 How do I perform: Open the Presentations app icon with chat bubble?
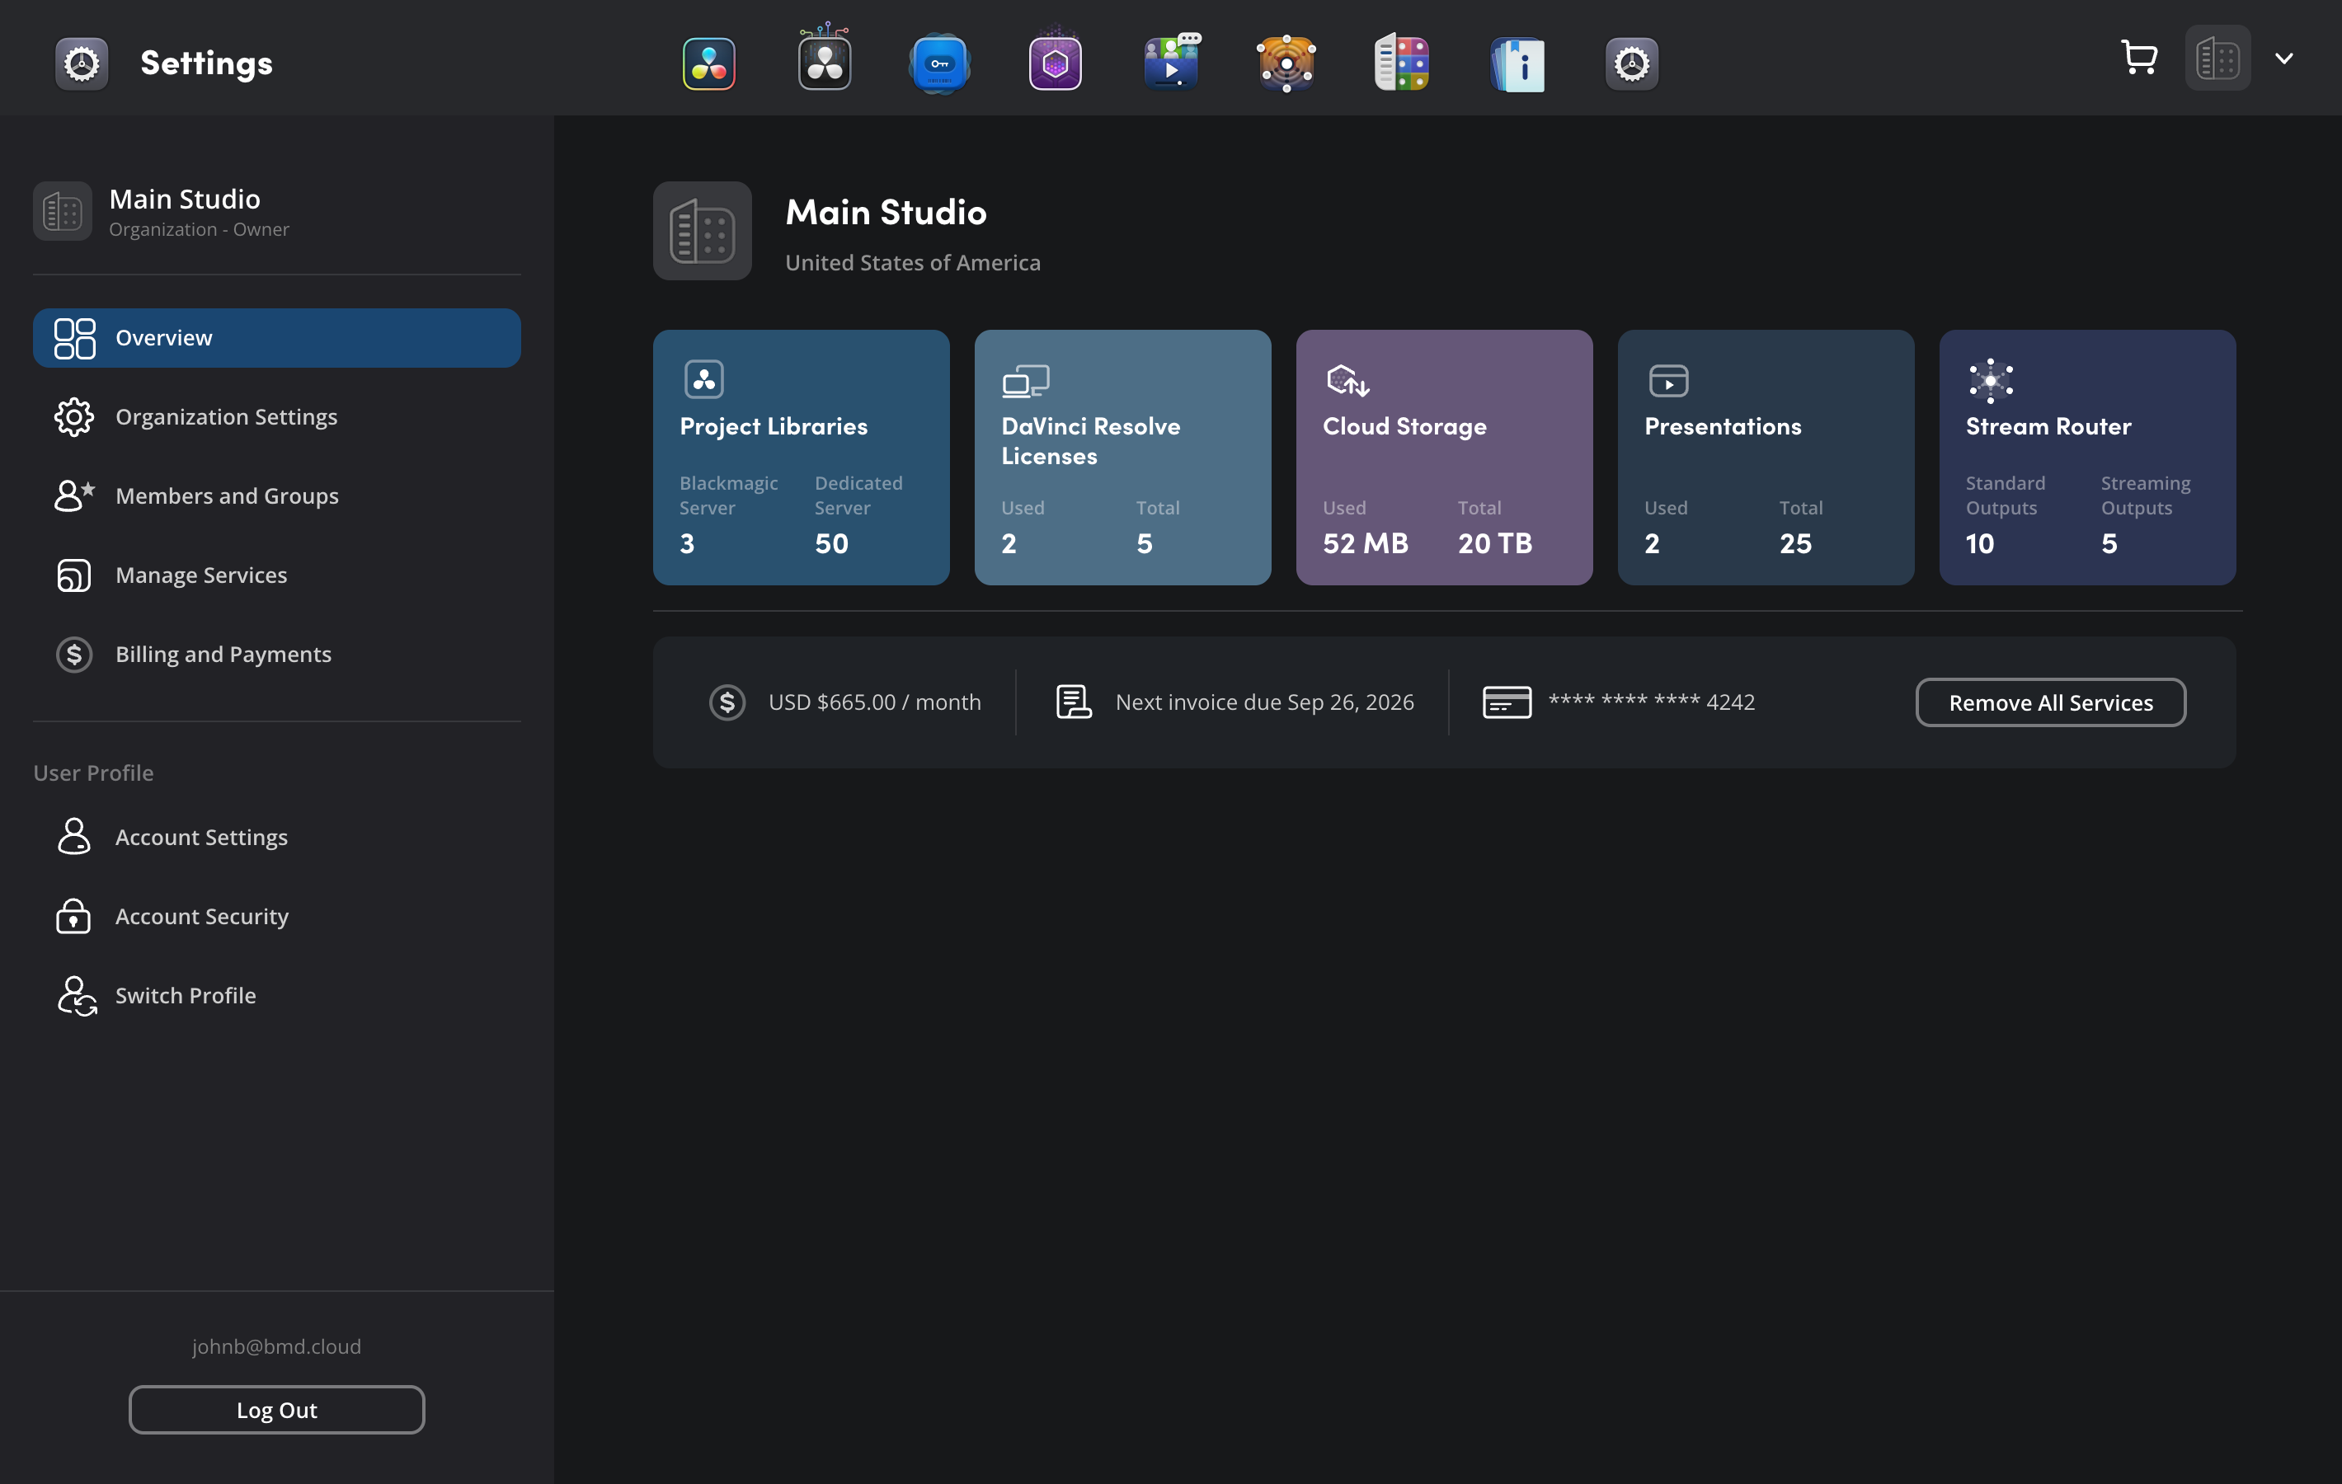(x=1172, y=62)
